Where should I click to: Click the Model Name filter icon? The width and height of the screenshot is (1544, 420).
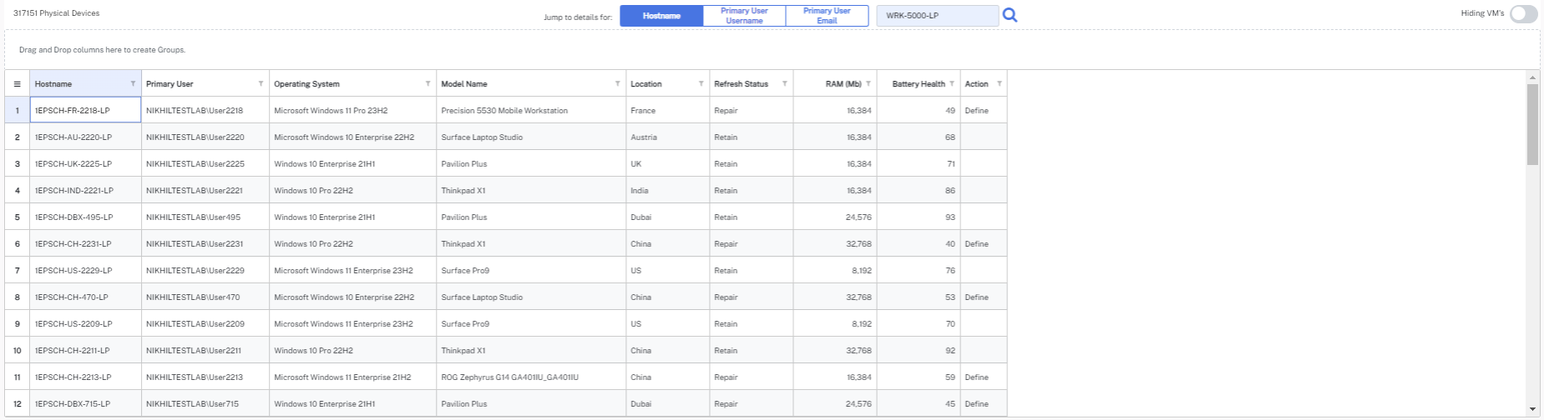[x=617, y=83]
